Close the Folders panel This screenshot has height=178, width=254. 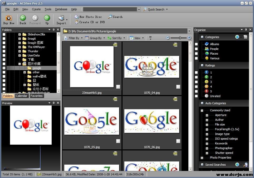tap(58, 30)
